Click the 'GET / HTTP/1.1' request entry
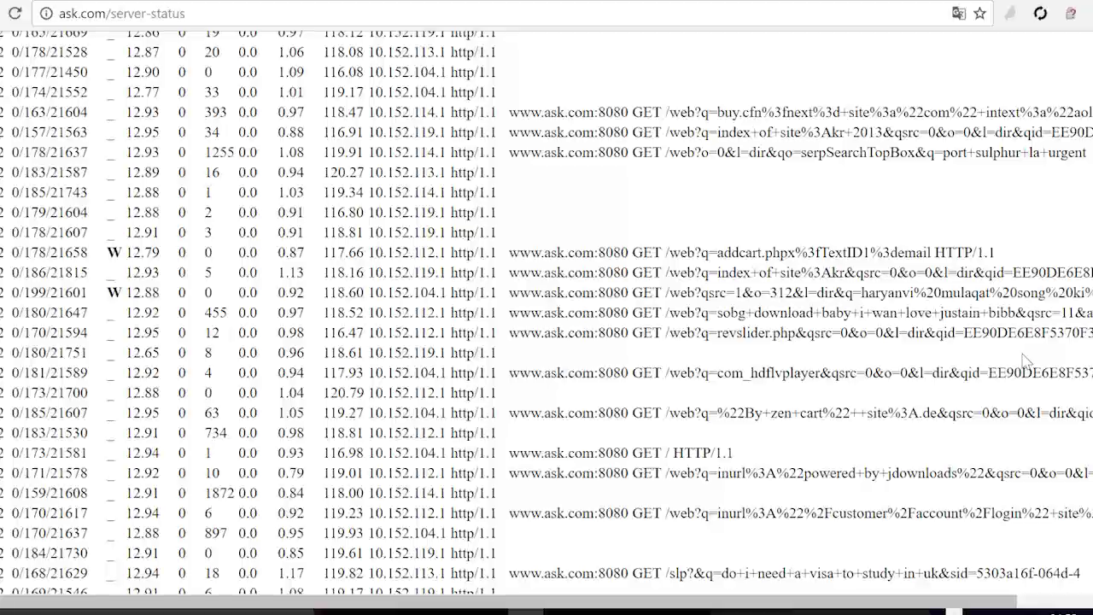This screenshot has width=1093, height=615. (x=621, y=454)
